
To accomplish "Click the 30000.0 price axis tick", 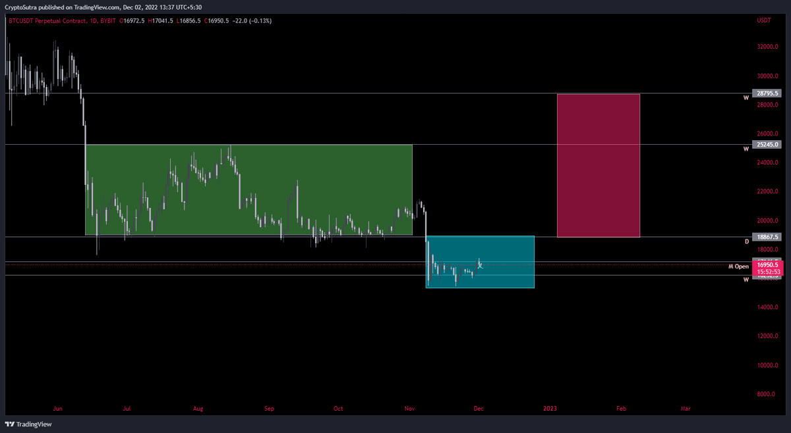I will tap(769, 76).
